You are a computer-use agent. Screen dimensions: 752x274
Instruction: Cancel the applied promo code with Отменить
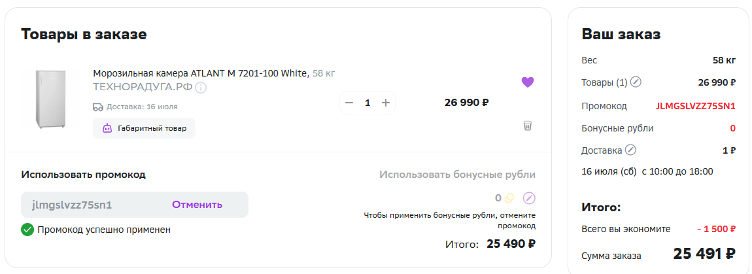[197, 205]
